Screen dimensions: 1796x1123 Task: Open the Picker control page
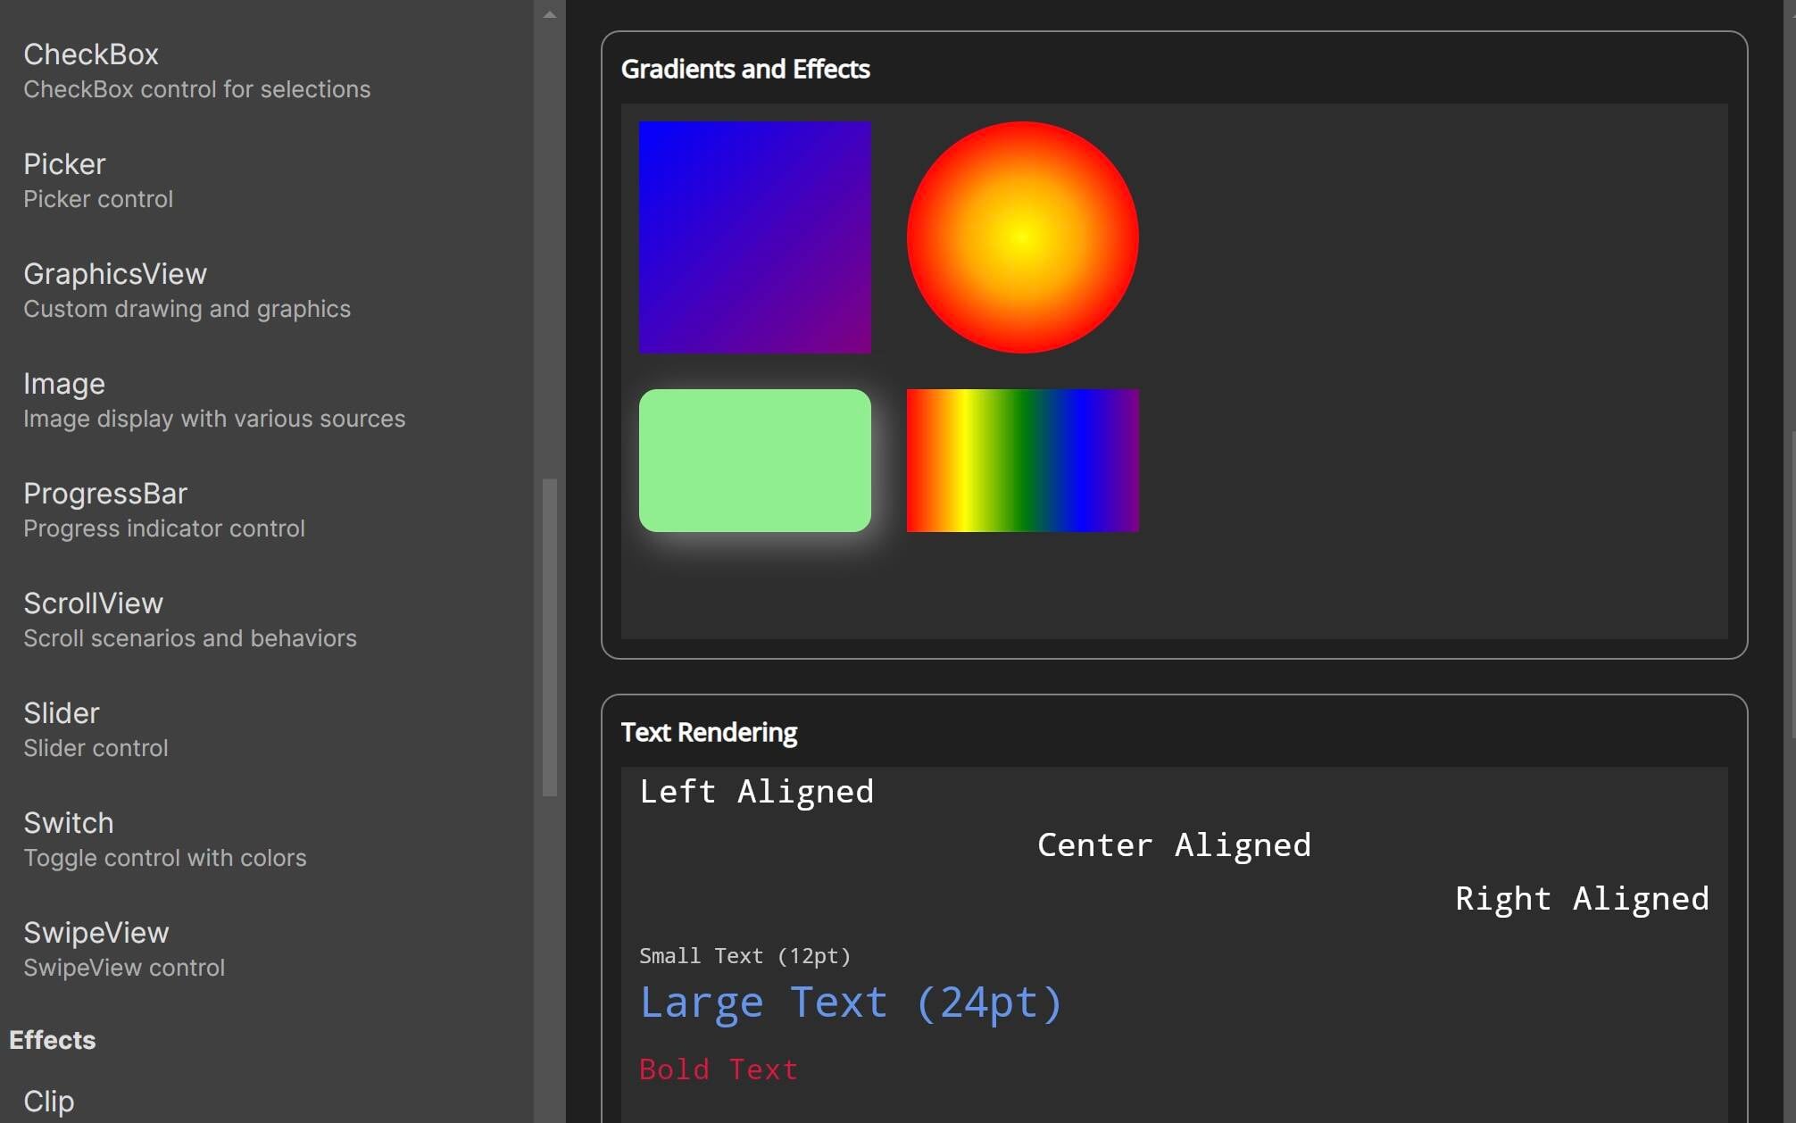(64, 164)
